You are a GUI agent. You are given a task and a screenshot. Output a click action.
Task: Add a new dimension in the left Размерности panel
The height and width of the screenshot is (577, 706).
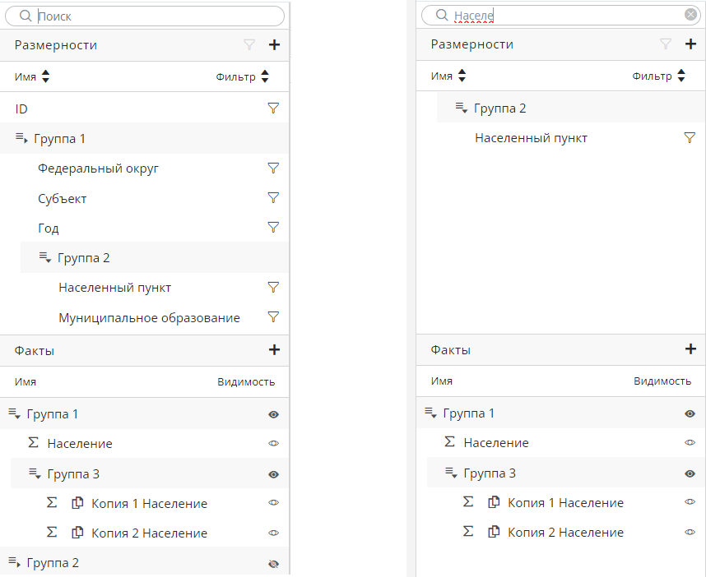pos(274,45)
